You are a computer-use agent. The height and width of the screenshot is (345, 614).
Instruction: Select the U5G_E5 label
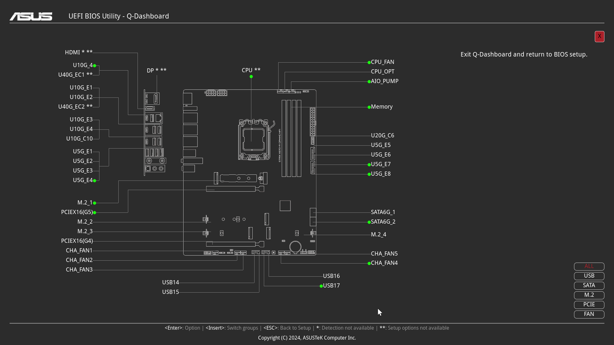pos(381,145)
